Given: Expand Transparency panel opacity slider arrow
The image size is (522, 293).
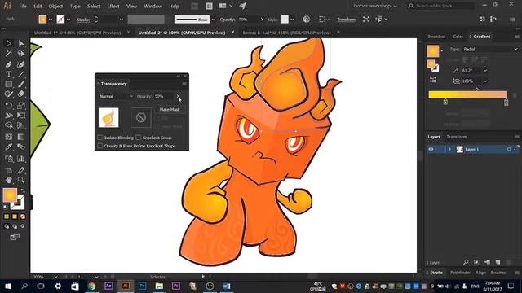Looking at the screenshot, I should pos(178,96).
